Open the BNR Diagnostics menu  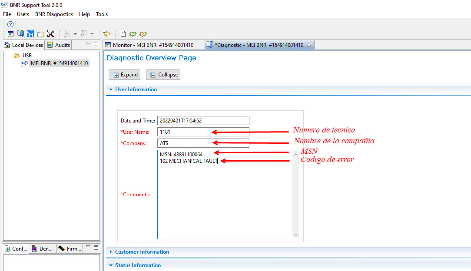click(x=54, y=14)
